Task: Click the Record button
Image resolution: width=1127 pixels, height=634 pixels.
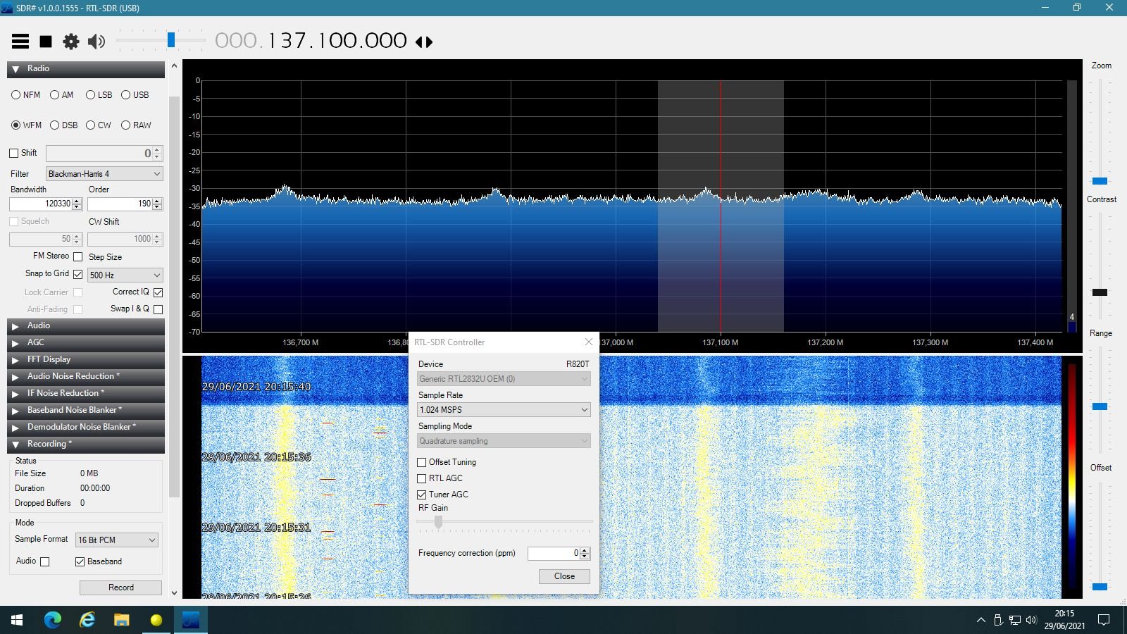Action: 120,588
